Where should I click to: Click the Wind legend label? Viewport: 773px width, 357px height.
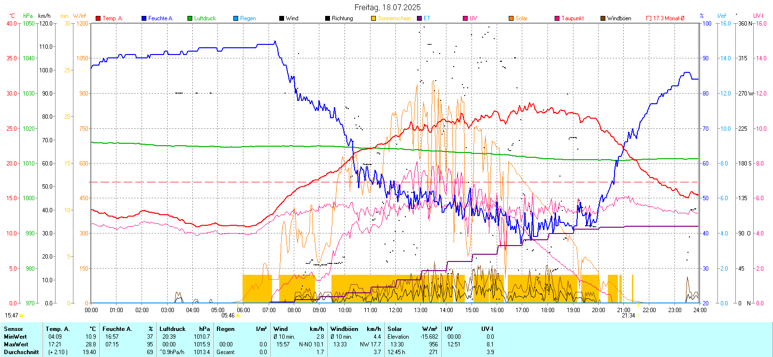pos(292,18)
